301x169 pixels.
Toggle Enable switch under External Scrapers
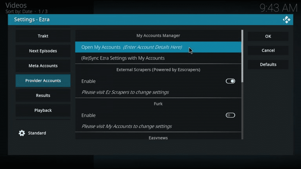pyautogui.click(x=230, y=81)
